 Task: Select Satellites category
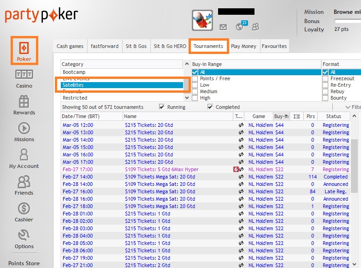pos(122,85)
